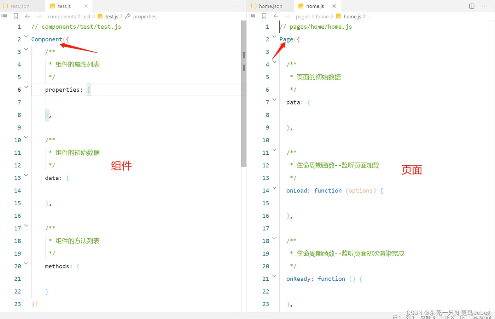The height and width of the screenshot is (319, 495).
Task: Switch to the home.js tab
Action: pos(315,6)
